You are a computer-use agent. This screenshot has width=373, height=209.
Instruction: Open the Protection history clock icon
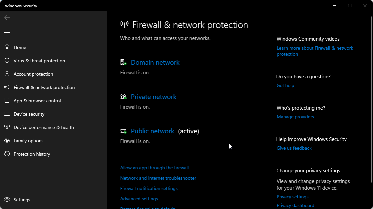coord(7,154)
